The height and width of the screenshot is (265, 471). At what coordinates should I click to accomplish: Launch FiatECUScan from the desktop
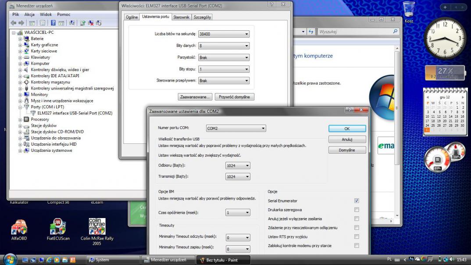coord(58,227)
